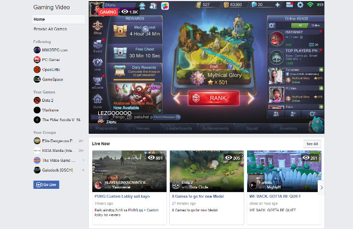Click the battle points ticket counter 527
This screenshot has height=229, width=353.
coord(203,5)
